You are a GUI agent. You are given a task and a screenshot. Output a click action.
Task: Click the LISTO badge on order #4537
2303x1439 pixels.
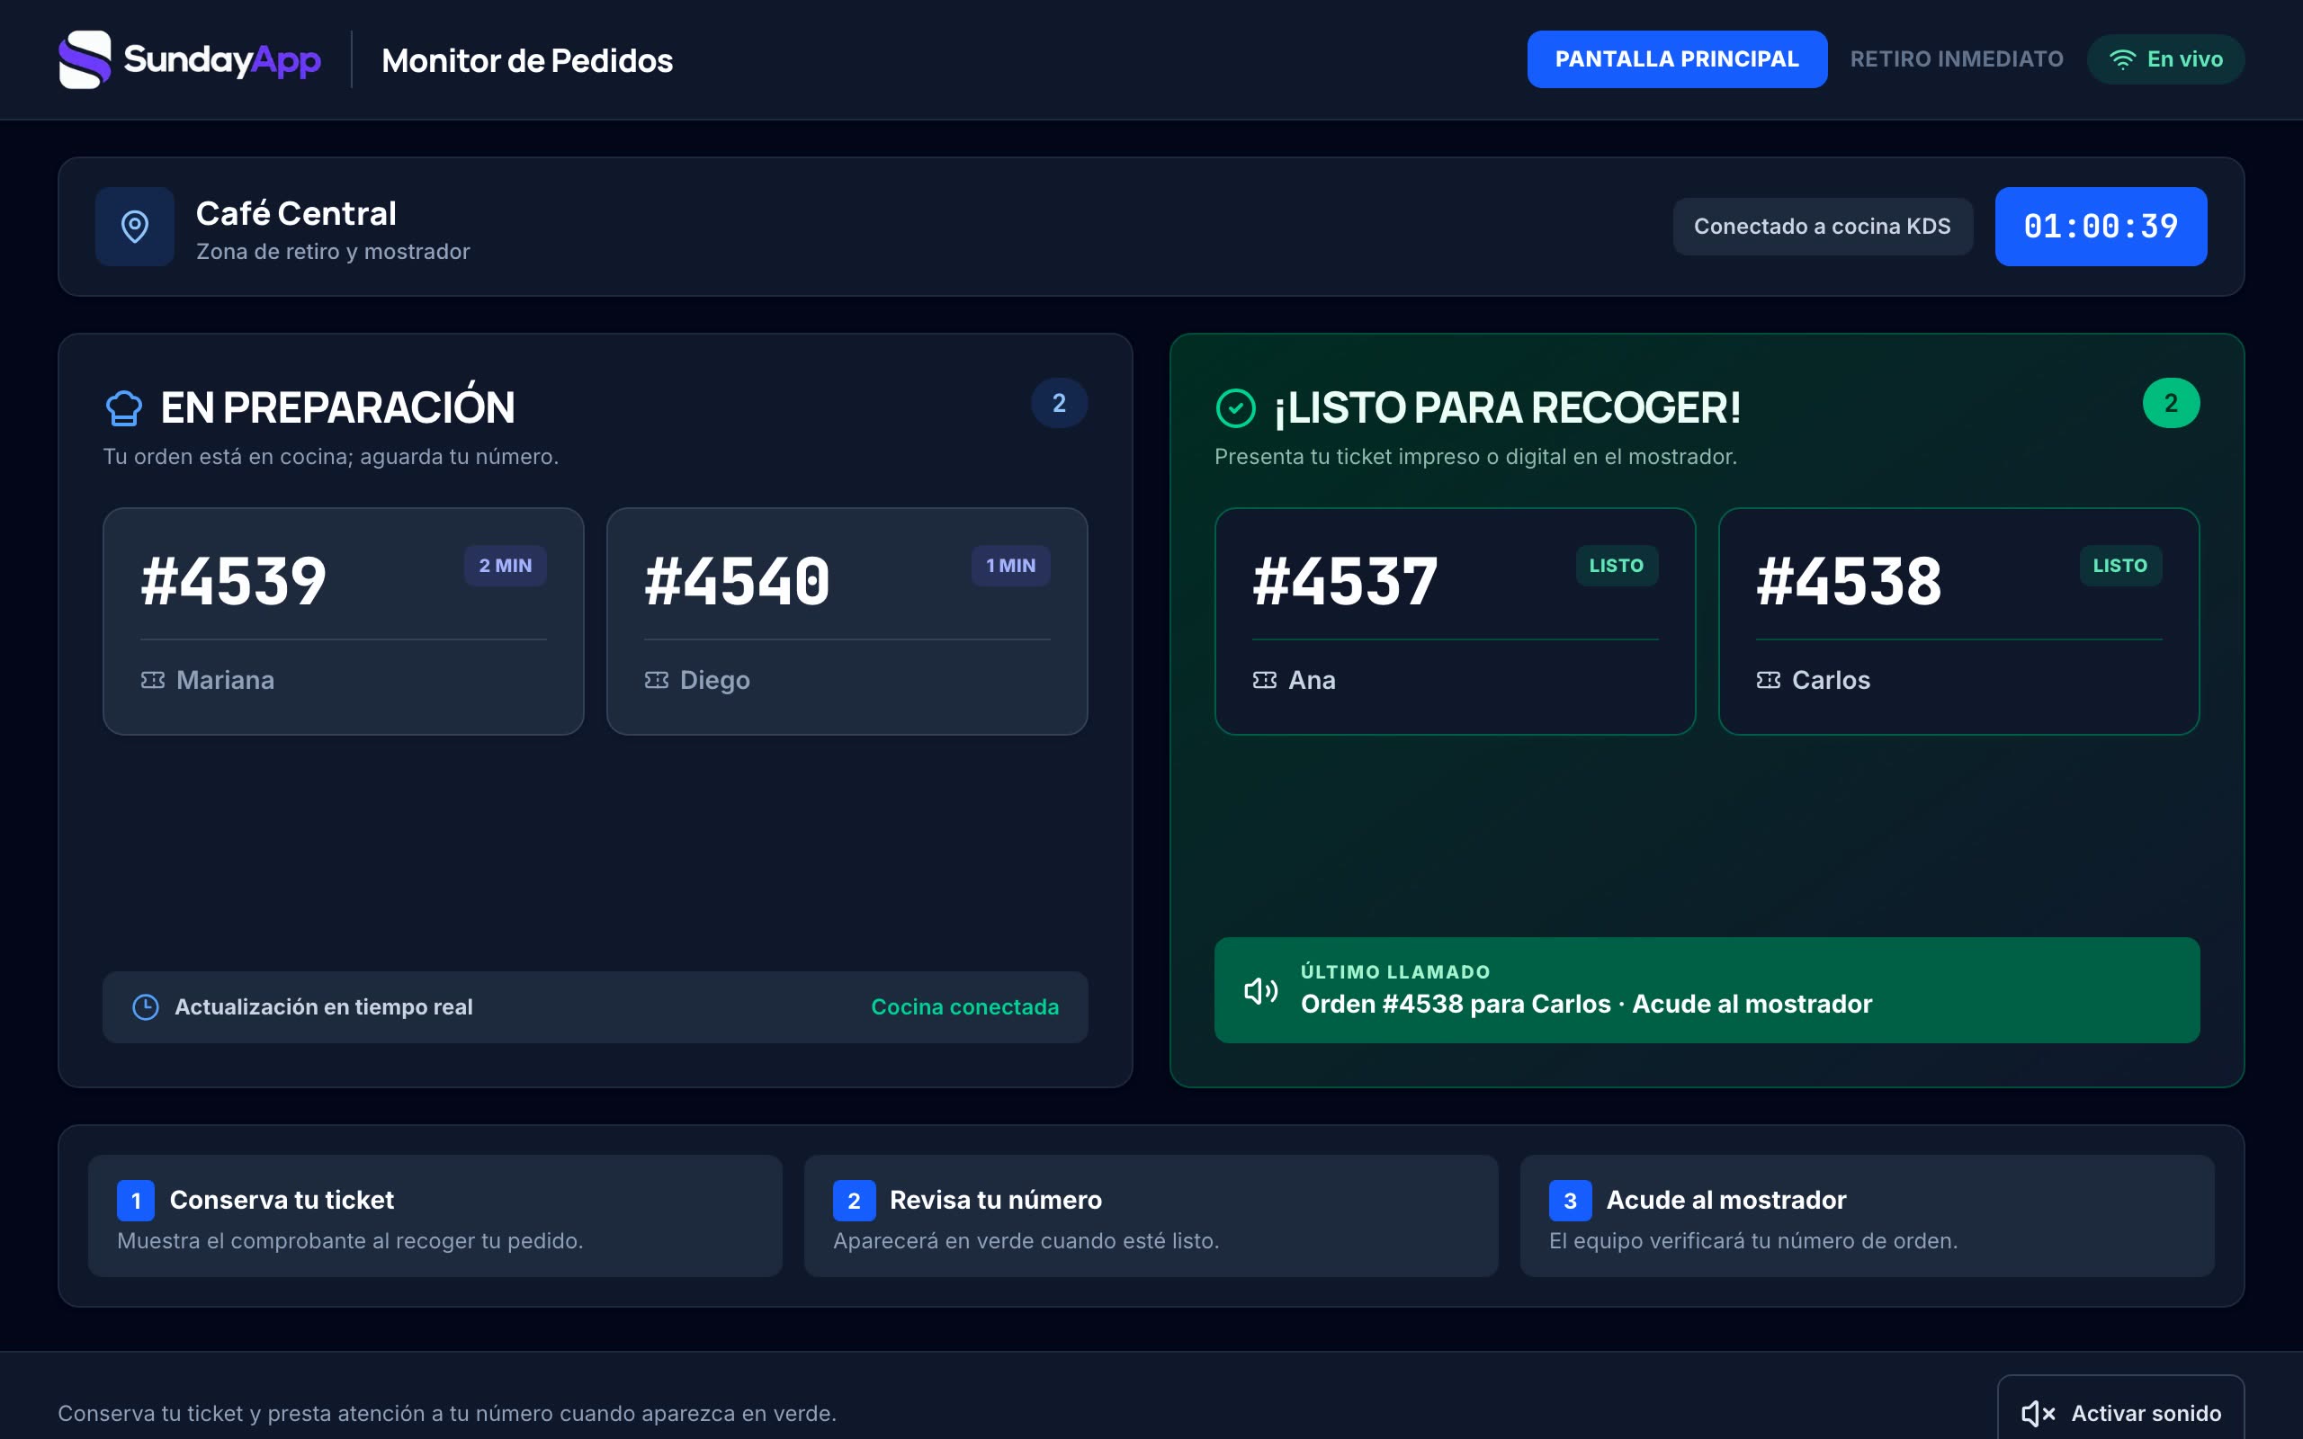[x=1616, y=566]
